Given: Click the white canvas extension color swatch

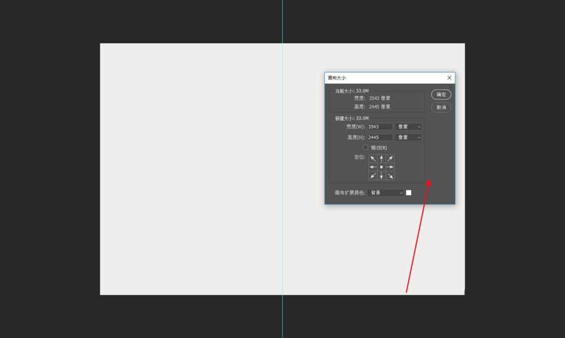Looking at the screenshot, I should 408,193.
